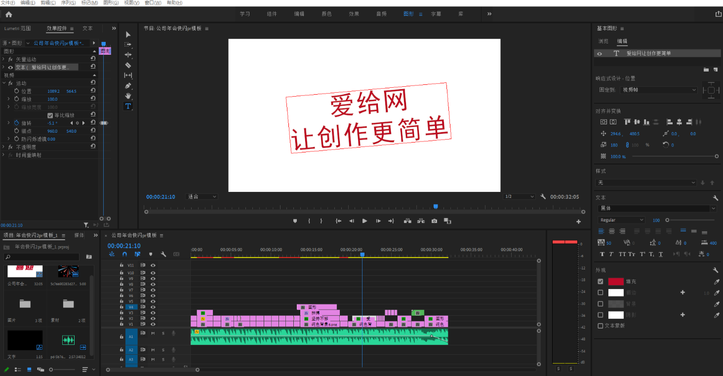Switch to the 效果 workspace
723x376 pixels.
point(354,14)
